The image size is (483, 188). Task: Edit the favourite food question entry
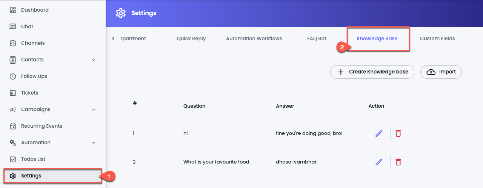[x=379, y=162]
